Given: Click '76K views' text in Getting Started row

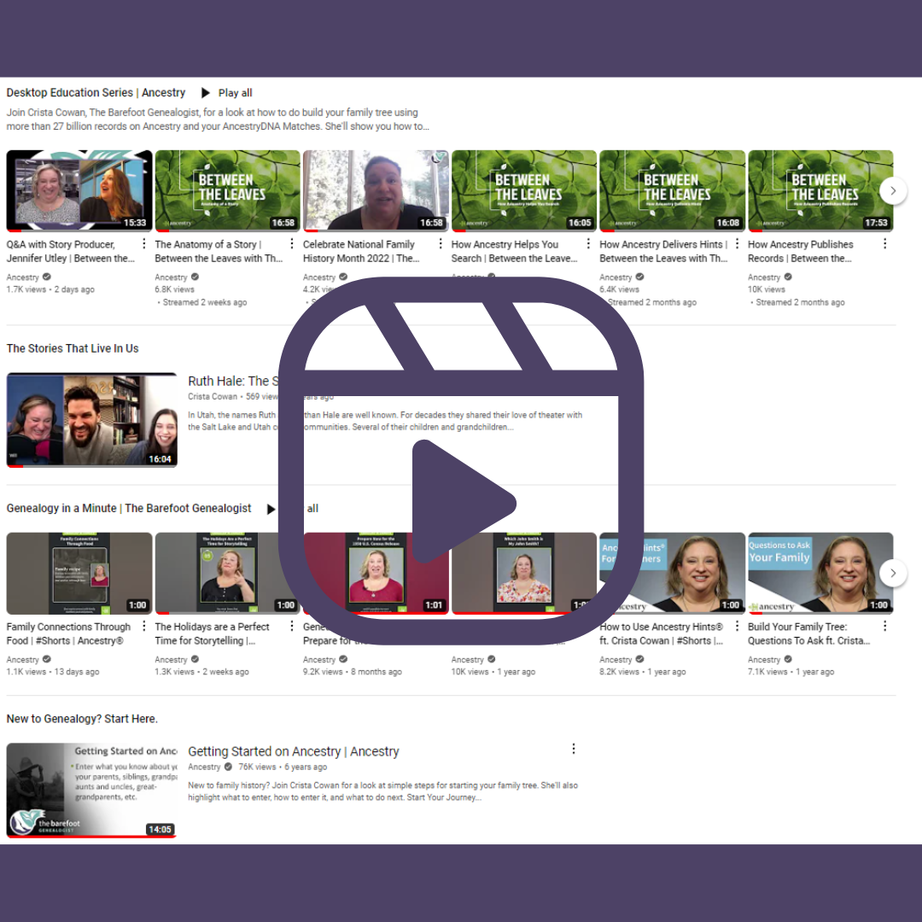Looking at the screenshot, I should pyautogui.click(x=257, y=767).
